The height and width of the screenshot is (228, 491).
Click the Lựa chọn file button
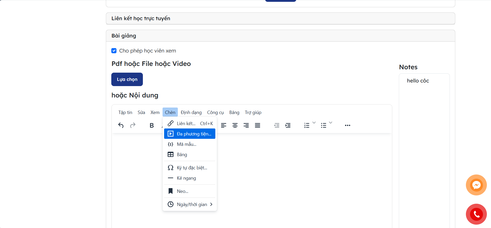coord(127,79)
